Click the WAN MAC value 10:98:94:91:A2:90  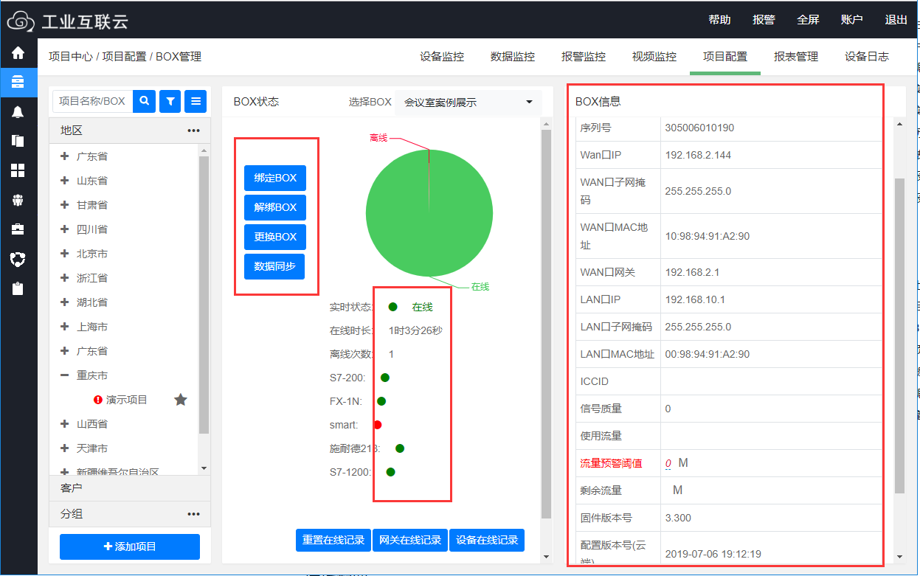708,237
